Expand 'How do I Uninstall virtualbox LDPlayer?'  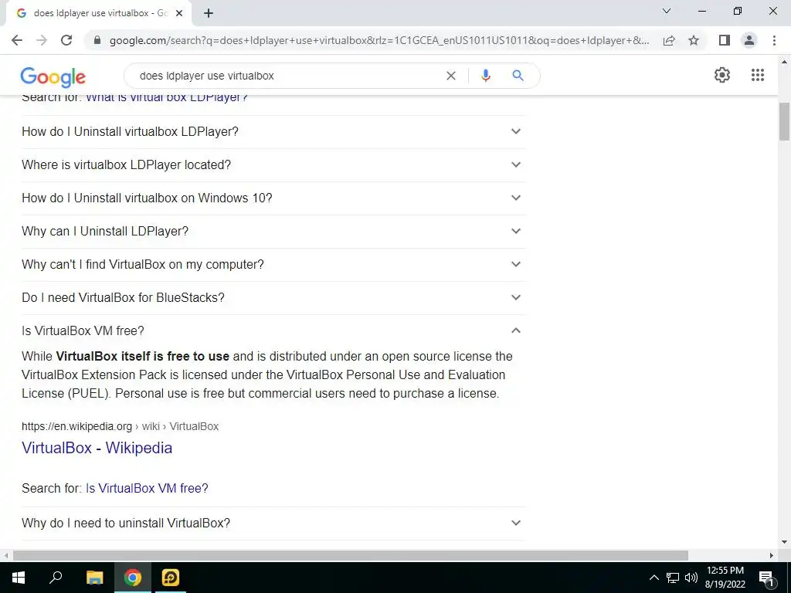pyautogui.click(x=273, y=131)
